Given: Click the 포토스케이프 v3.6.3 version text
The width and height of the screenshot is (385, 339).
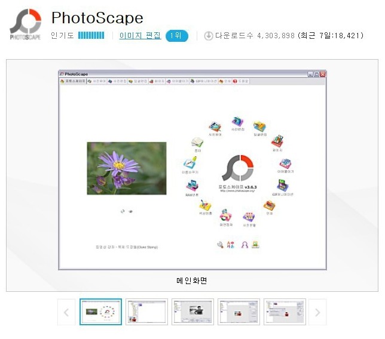Looking at the screenshot, I should point(237,187).
